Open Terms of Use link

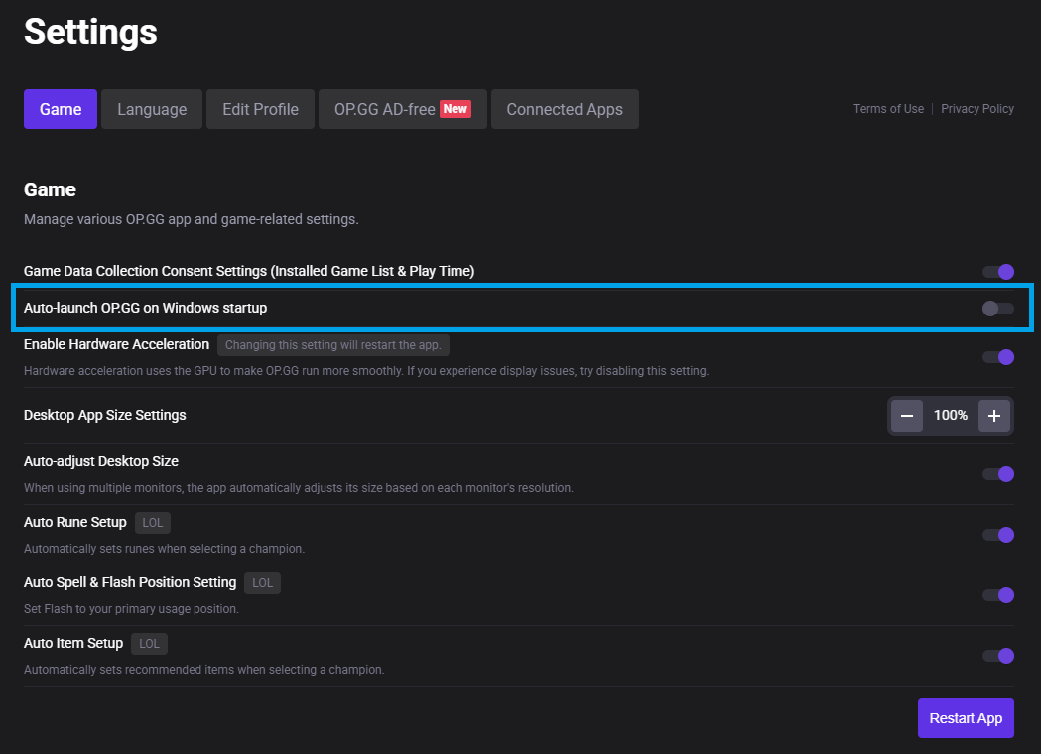888,109
